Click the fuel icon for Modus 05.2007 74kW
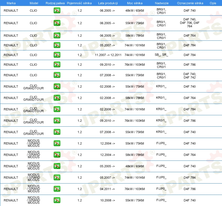This screenshot has height=206, width=222. (x=57, y=178)
